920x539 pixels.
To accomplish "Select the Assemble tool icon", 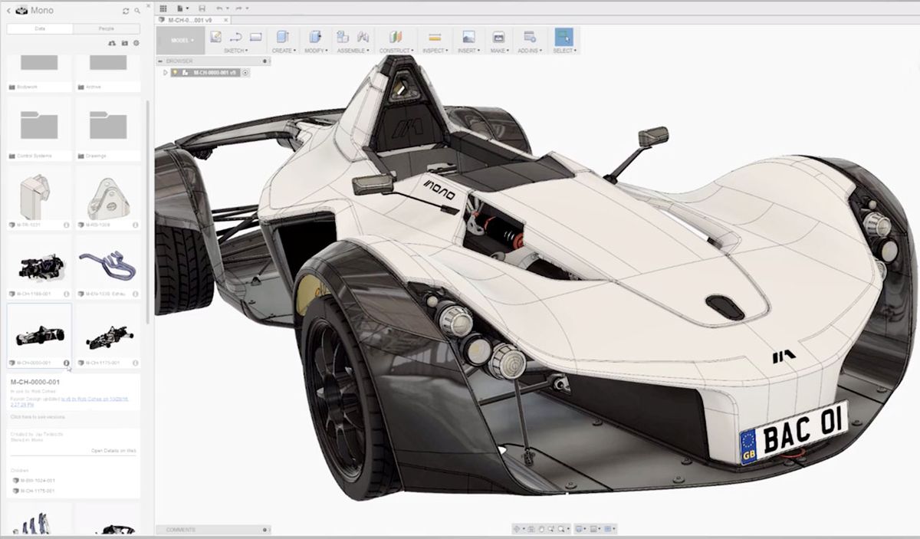I will [343, 36].
